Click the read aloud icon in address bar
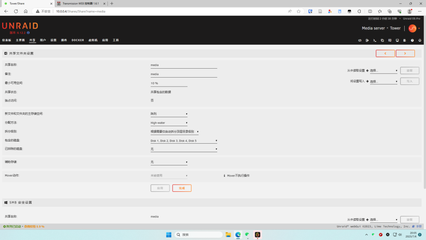 290,12
